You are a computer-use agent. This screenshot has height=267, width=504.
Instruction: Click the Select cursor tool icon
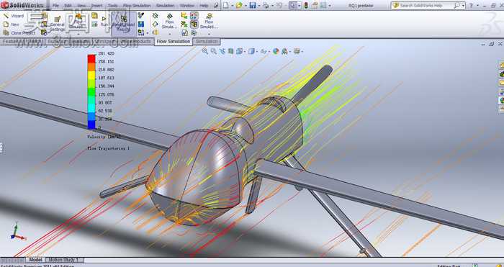coord(292,6)
